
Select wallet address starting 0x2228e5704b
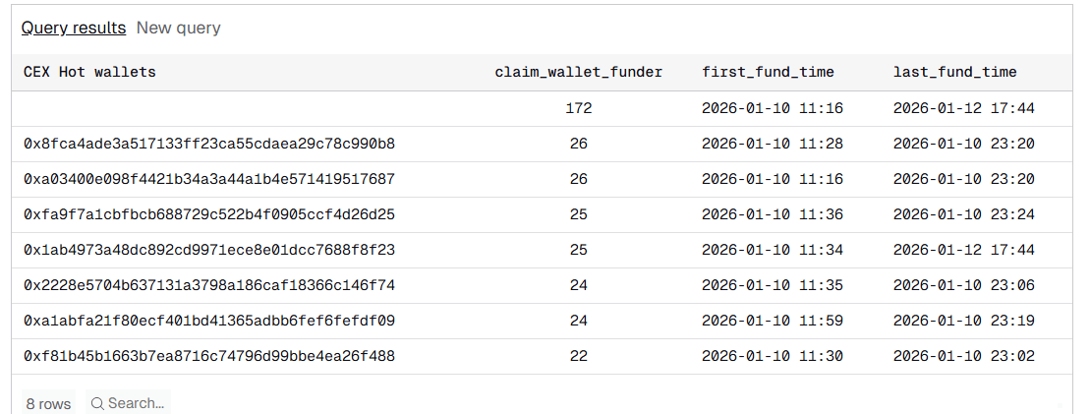[209, 285]
